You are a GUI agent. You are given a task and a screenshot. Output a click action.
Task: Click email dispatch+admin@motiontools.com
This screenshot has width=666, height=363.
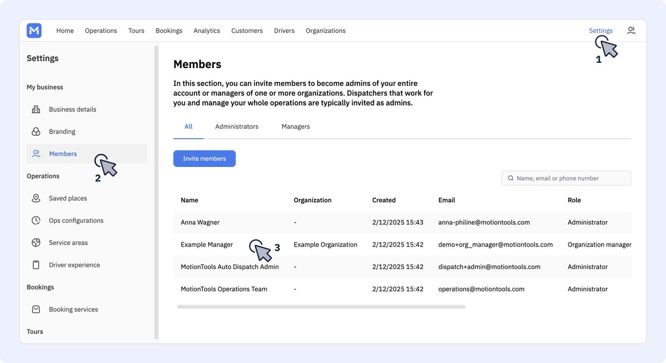(490, 267)
